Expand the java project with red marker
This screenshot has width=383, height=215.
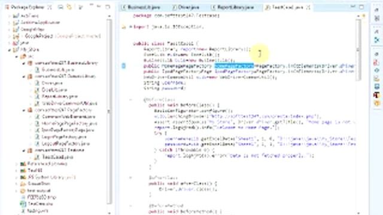[10, 43]
